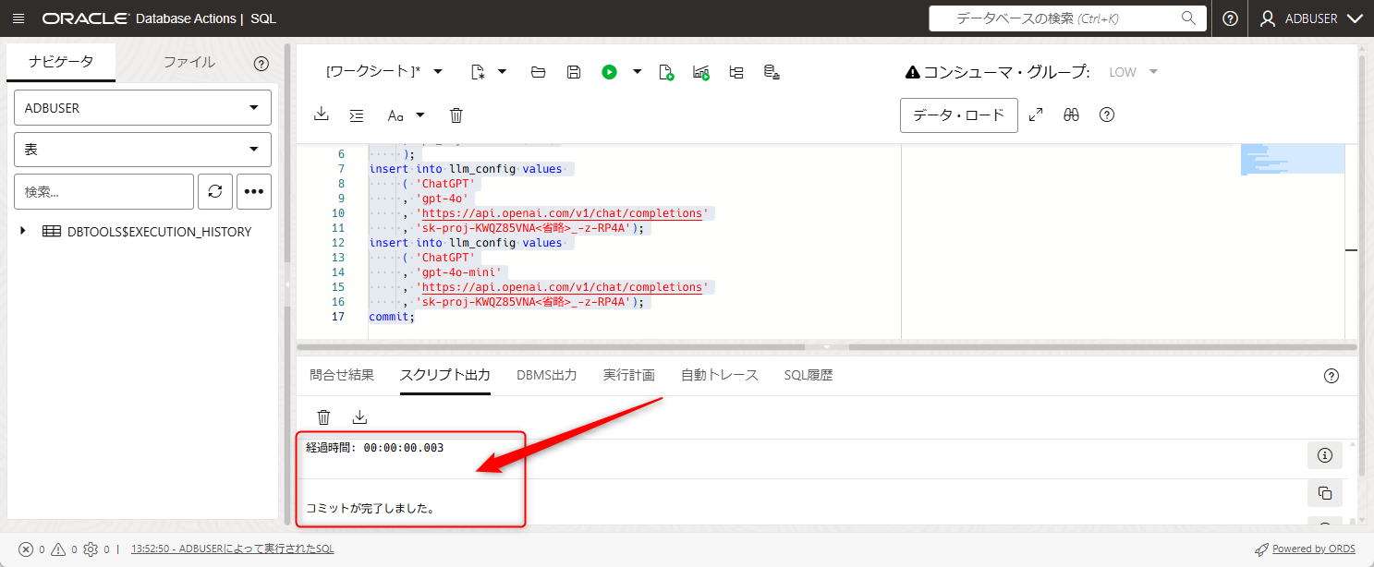This screenshot has width=1374, height=567.
Task: Save the worksheet with the floppy icon
Action: 573,71
